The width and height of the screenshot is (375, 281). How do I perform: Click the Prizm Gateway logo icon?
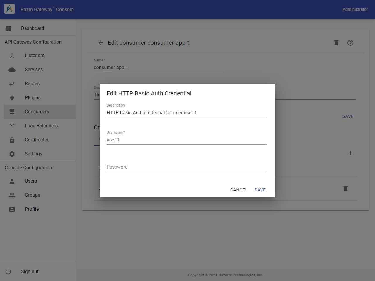pos(9,9)
